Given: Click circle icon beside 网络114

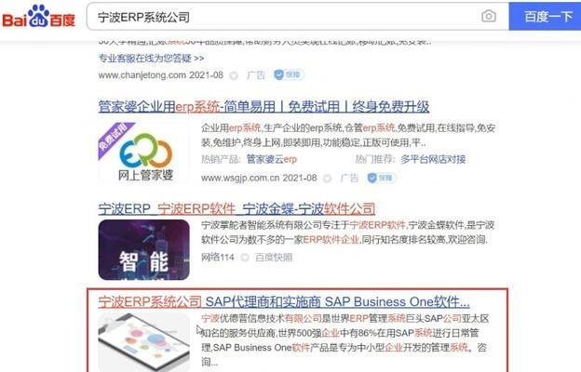Looking at the screenshot, I should pyautogui.click(x=245, y=258).
